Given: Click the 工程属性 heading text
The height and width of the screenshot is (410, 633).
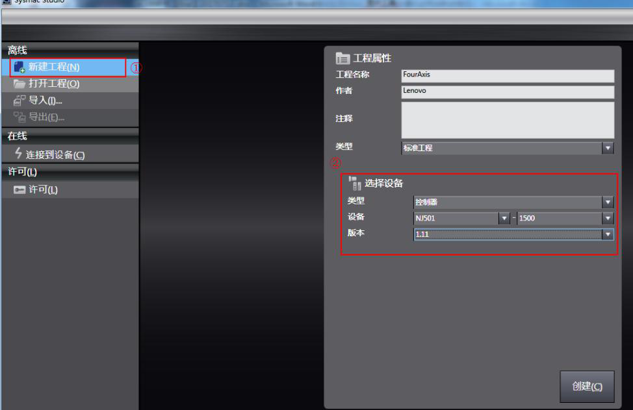Looking at the screenshot, I should click(x=372, y=58).
